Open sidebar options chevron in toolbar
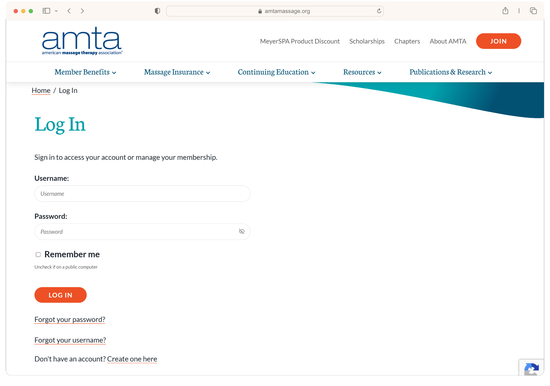The width and height of the screenshot is (550, 386). coord(56,11)
